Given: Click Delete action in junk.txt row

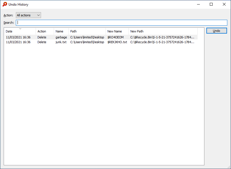Looking at the screenshot, I should coord(42,42).
